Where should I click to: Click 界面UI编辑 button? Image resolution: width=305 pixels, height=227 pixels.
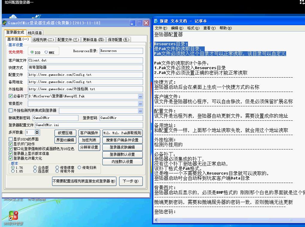click(65, 140)
